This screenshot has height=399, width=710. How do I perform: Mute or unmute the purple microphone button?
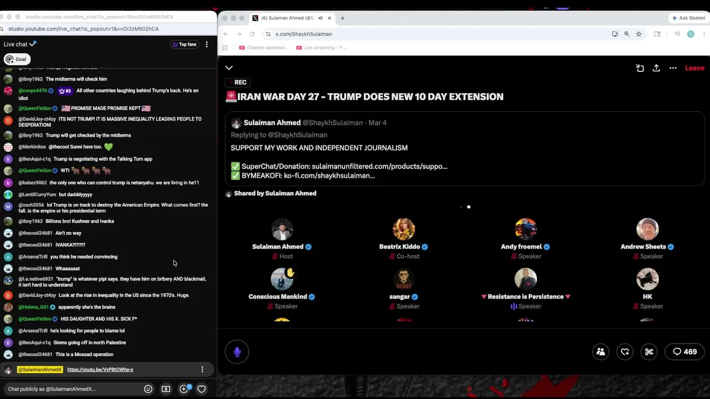(x=237, y=352)
